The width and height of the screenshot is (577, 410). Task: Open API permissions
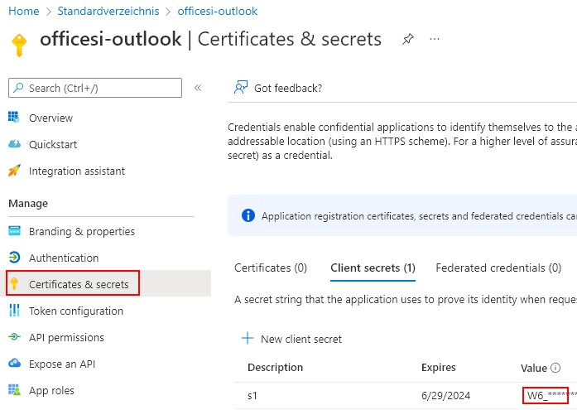[66, 337]
